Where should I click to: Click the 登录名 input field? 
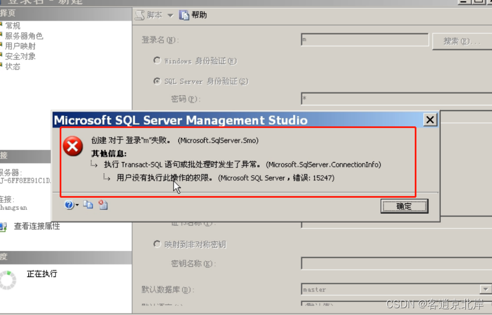[365, 40]
